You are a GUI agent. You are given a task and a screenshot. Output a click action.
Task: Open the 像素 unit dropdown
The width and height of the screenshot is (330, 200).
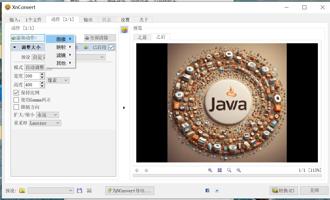coord(58,80)
